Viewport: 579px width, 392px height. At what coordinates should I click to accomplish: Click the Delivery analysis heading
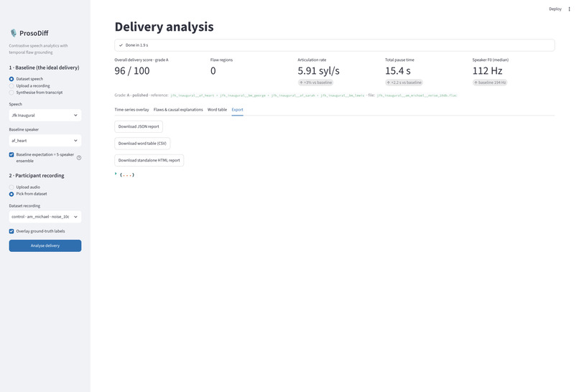(x=164, y=27)
